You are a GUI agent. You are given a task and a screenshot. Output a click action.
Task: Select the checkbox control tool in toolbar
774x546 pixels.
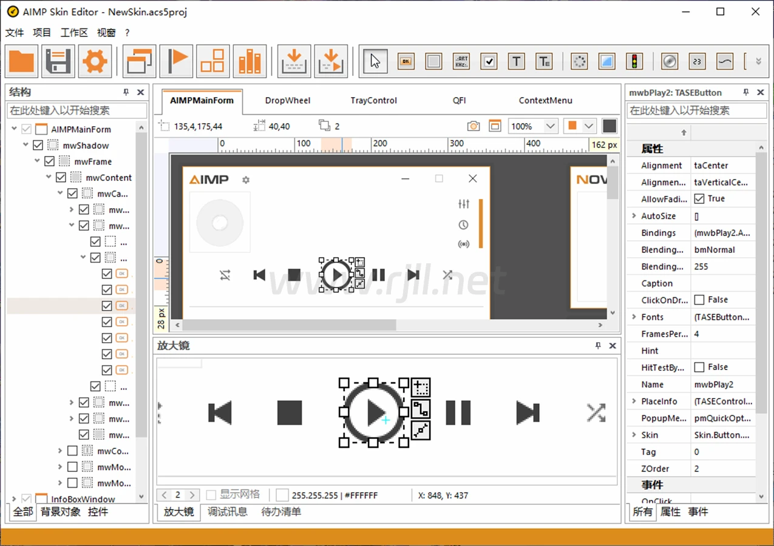pyautogui.click(x=489, y=61)
